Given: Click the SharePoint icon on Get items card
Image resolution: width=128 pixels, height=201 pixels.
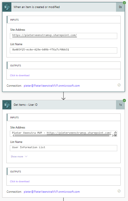Looking at the screenshot, I should pyautogui.click(x=7, y=105).
